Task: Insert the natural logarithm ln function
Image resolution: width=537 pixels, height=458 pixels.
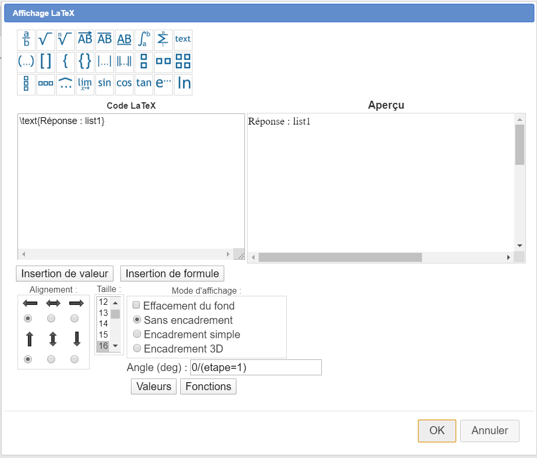Action: (183, 84)
